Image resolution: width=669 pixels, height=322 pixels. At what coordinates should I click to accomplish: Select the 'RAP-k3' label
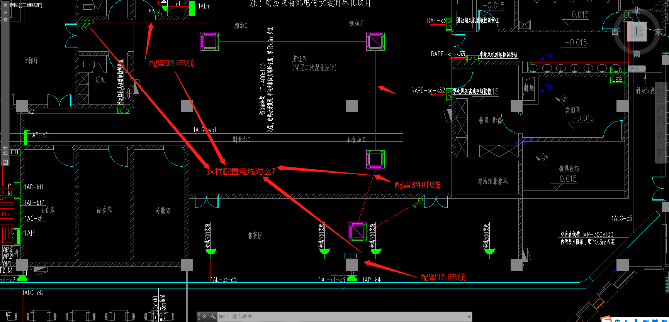(436, 20)
